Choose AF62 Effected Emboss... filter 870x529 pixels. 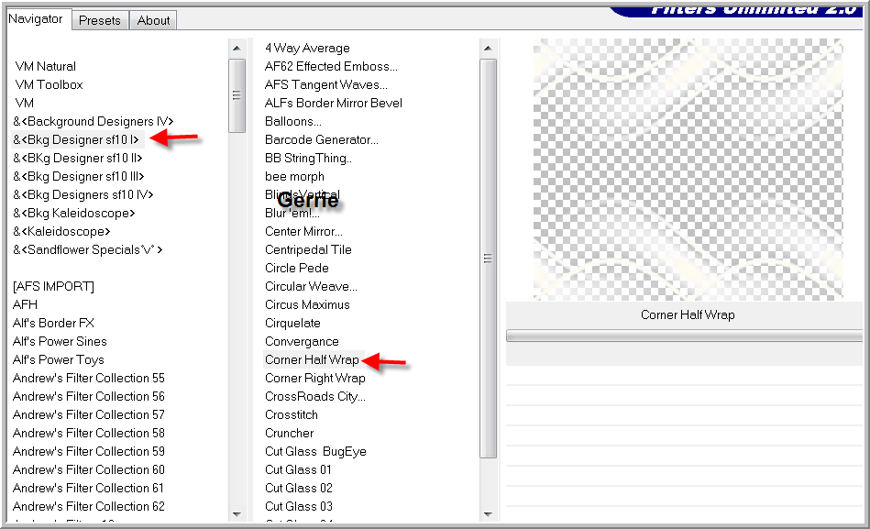tap(331, 67)
